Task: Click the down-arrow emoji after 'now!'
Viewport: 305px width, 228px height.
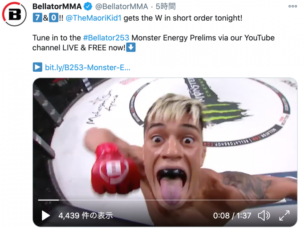Action: click(x=131, y=47)
